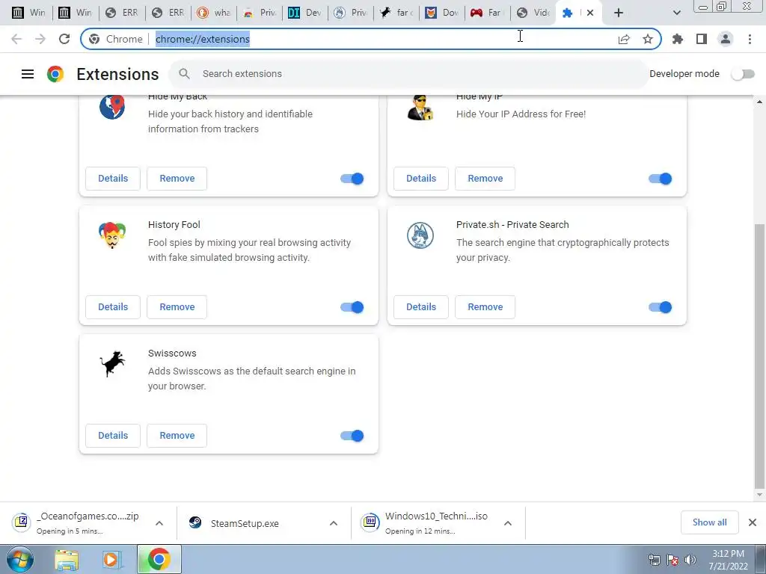Open Details for Swisscows

coord(113,436)
